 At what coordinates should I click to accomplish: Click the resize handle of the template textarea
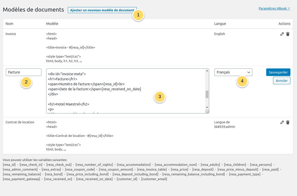[x=207, y=111]
